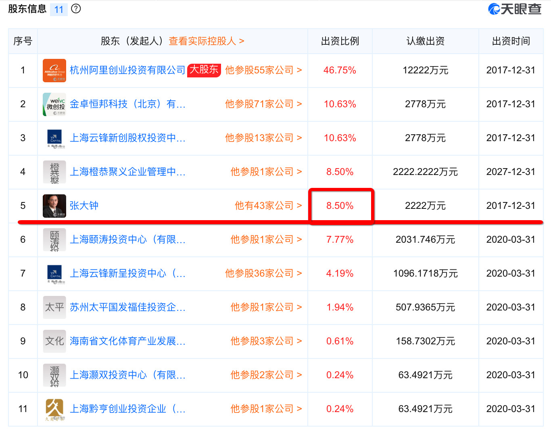Click the red 大股东 tag
This screenshot has width=551, height=429.
[x=204, y=70]
